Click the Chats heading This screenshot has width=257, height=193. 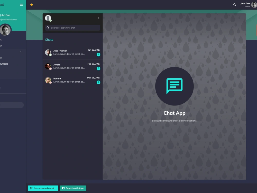click(49, 40)
